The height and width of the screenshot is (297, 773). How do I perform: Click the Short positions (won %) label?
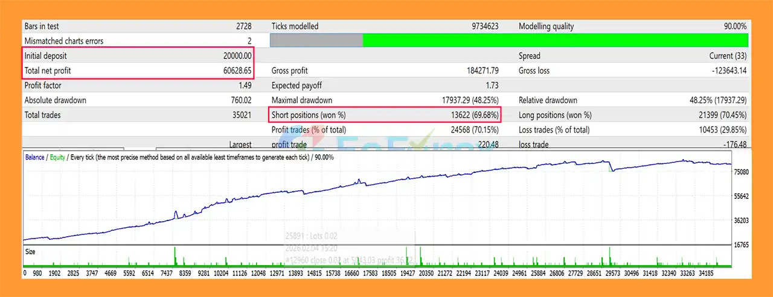pyautogui.click(x=309, y=114)
